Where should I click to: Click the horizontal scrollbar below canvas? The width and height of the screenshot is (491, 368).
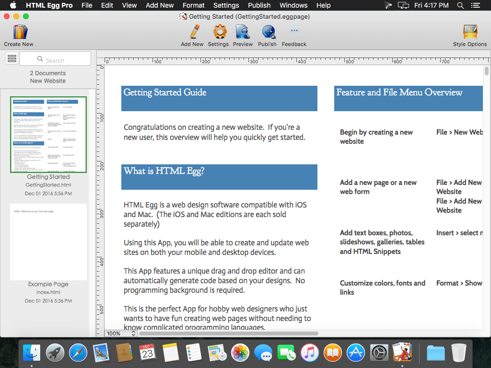point(229,333)
